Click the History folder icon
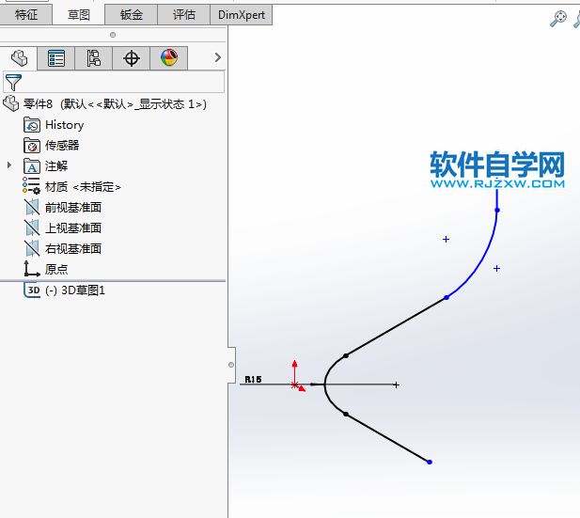The image size is (580, 518). [x=32, y=125]
